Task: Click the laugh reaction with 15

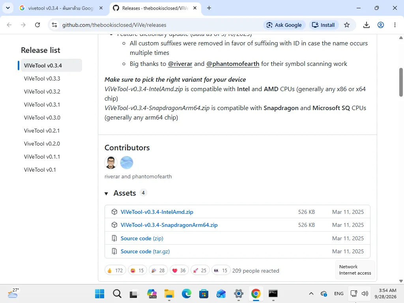Action: point(137,270)
